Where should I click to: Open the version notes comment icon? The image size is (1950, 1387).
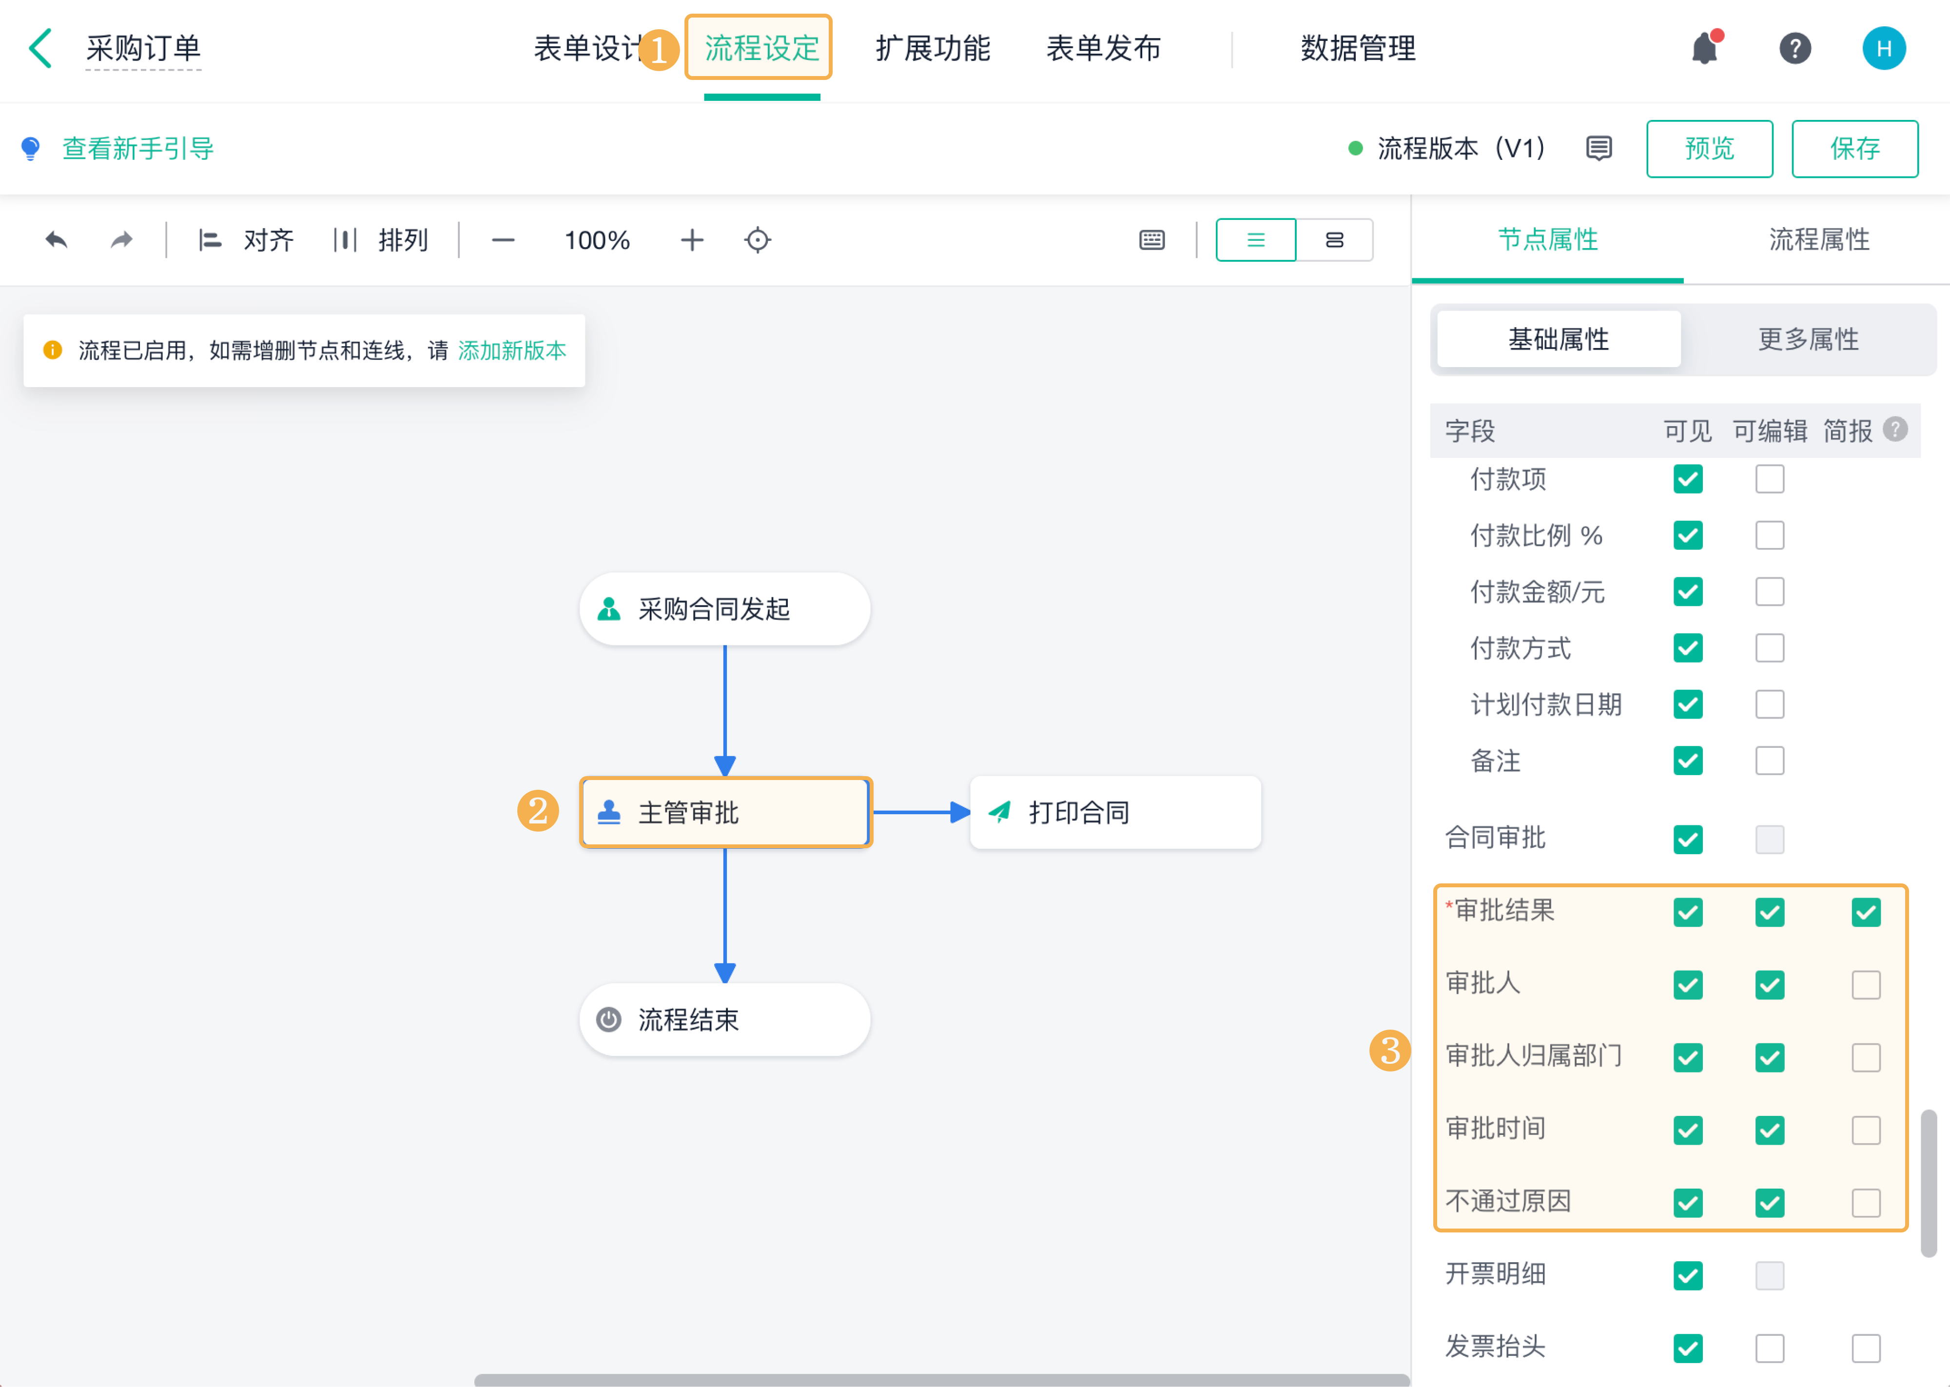1598,149
